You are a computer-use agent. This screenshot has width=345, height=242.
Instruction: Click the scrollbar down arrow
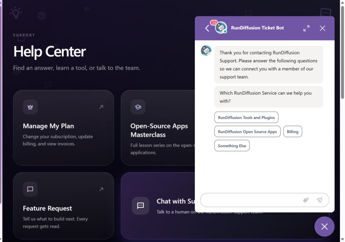[342, 239]
